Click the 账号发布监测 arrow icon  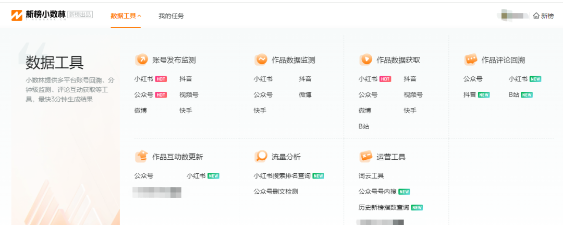pos(141,60)
